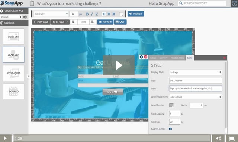Click the Email field on canvas
Viewport: 238px width, 142px height.
[x=113, y=85]
